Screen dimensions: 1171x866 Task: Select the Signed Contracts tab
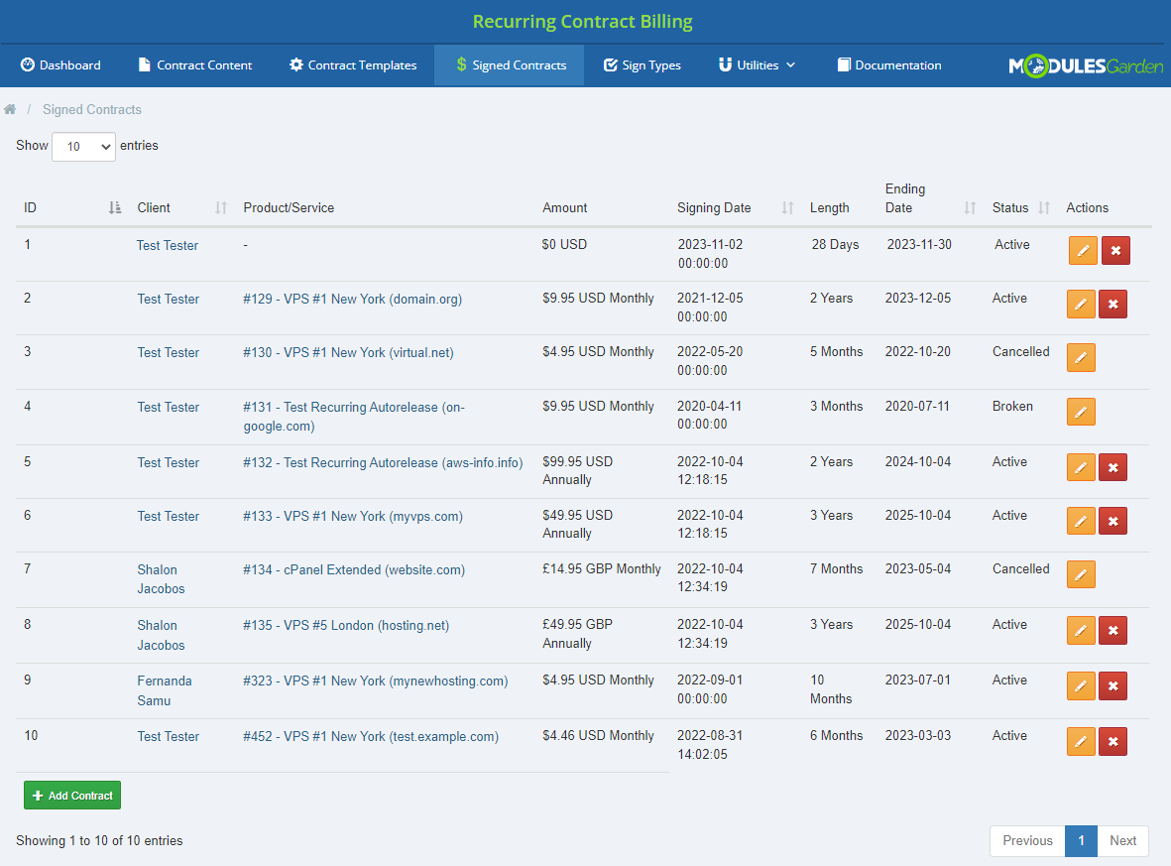[510, 65]
